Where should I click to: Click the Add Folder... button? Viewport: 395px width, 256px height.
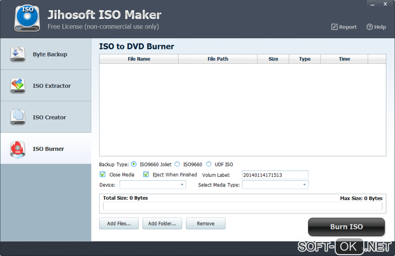tap(162, 223)
